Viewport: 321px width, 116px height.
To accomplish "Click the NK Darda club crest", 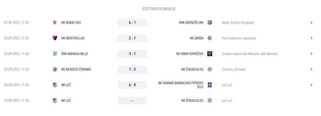I will coord(210,38).
